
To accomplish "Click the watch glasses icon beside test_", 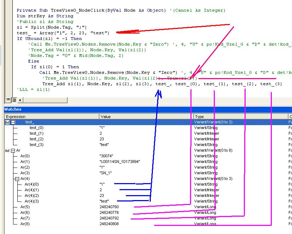I will (7, 122).
